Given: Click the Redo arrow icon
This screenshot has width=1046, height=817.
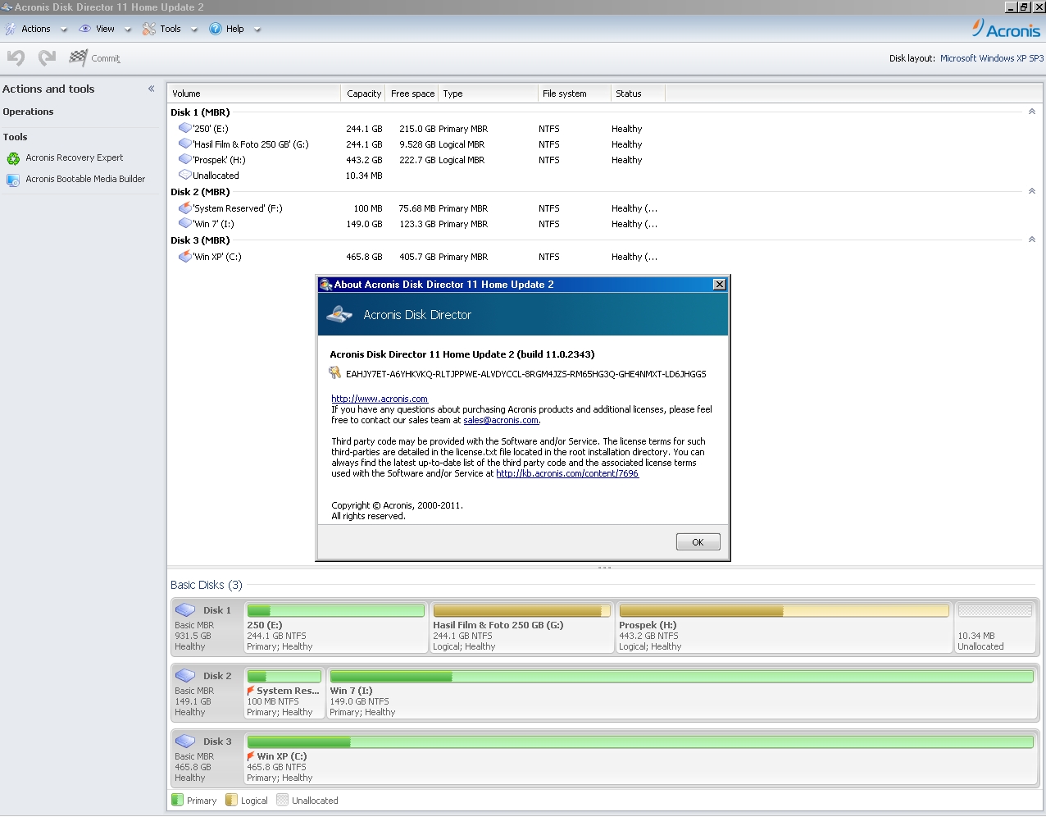Looking at the screenshot, I should coord(48,57).
